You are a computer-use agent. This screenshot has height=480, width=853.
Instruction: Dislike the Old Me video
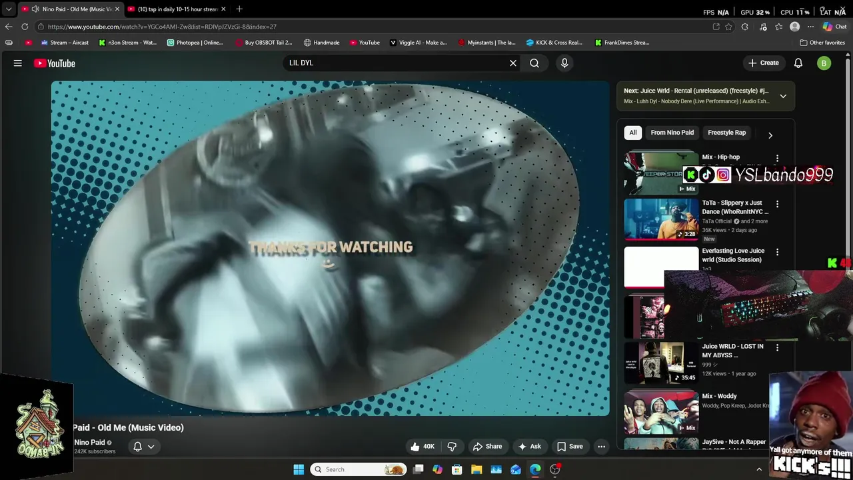pyautogui.click(x=452, y=447)
